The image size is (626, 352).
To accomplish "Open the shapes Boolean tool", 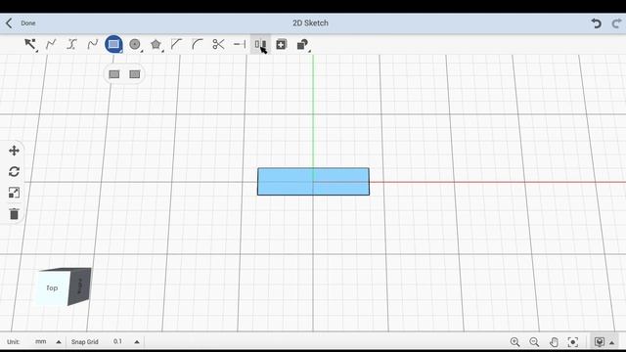I will (x=302, y=44).
